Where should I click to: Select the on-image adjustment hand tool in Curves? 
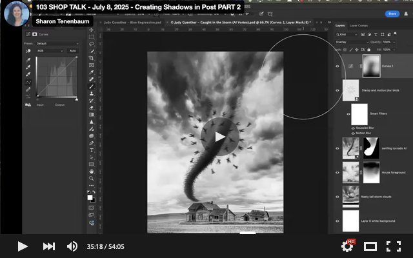point(28,51)
